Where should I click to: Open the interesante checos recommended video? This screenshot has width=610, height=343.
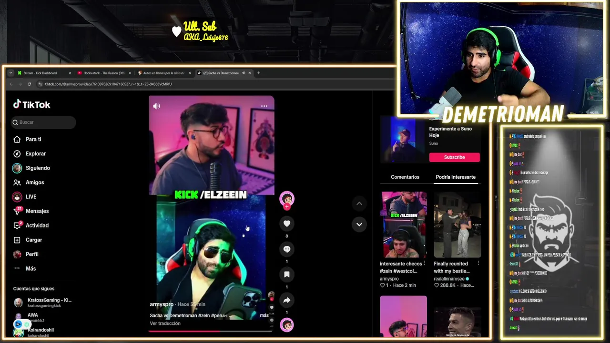[x=404, y=224]
